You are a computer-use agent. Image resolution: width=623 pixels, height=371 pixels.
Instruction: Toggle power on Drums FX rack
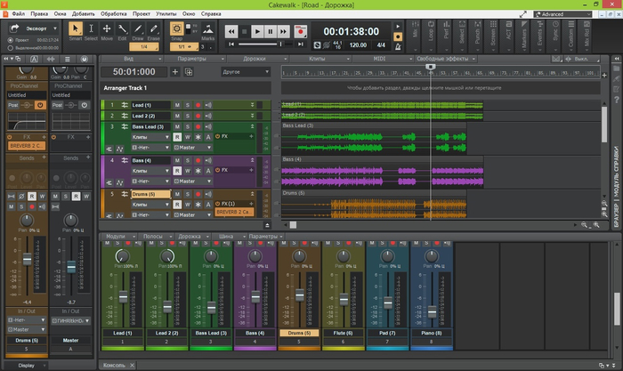point(218,204)
